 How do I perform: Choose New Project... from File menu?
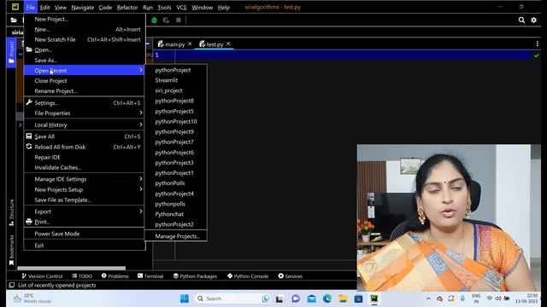pos(85,19)
